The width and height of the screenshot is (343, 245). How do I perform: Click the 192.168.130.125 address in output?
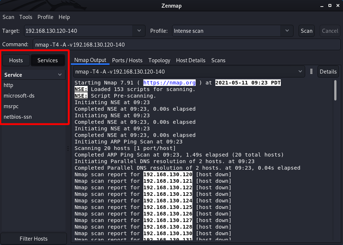(x=168, y=208)
